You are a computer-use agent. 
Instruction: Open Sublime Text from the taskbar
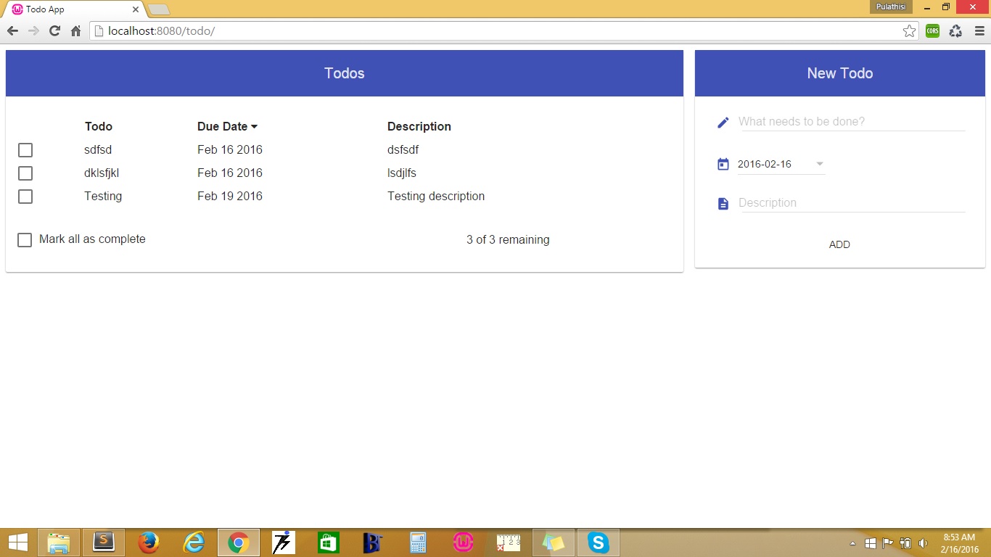point(104,542)
